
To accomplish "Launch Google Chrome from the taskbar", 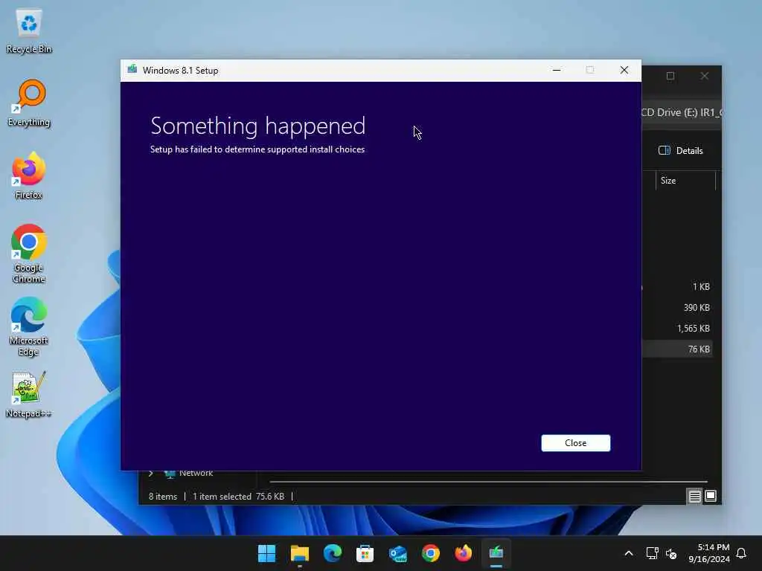I will point(431,553).
